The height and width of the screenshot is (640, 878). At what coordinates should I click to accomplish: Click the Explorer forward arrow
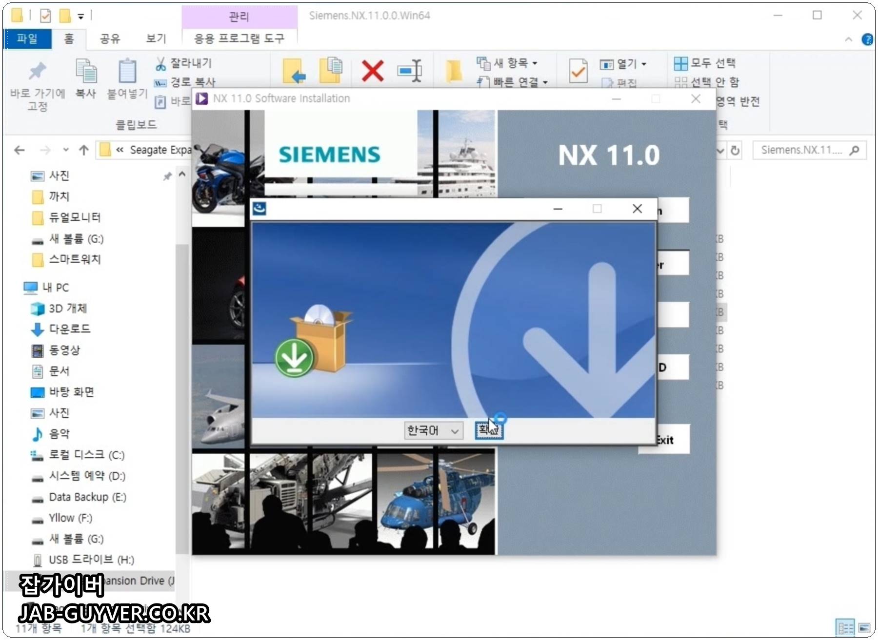[x=45, y=150]
